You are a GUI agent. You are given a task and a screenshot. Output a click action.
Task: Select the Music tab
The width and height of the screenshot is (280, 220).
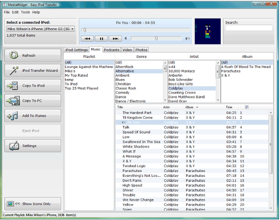tap(96, 49)
